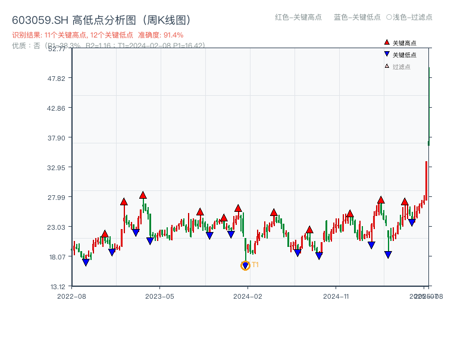Click the 2022-08 x-axis date label
The image size is (476, 357).
click(x=71, y=296)
